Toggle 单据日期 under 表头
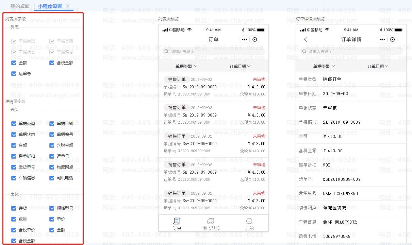Viewport: 412px width, 245px height. (x=52, y=124)
